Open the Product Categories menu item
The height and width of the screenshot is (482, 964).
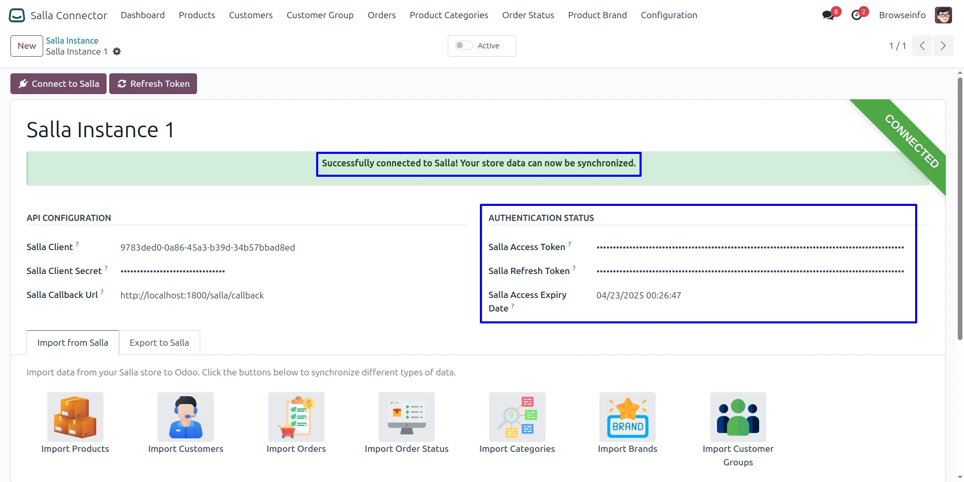(449, 15)
